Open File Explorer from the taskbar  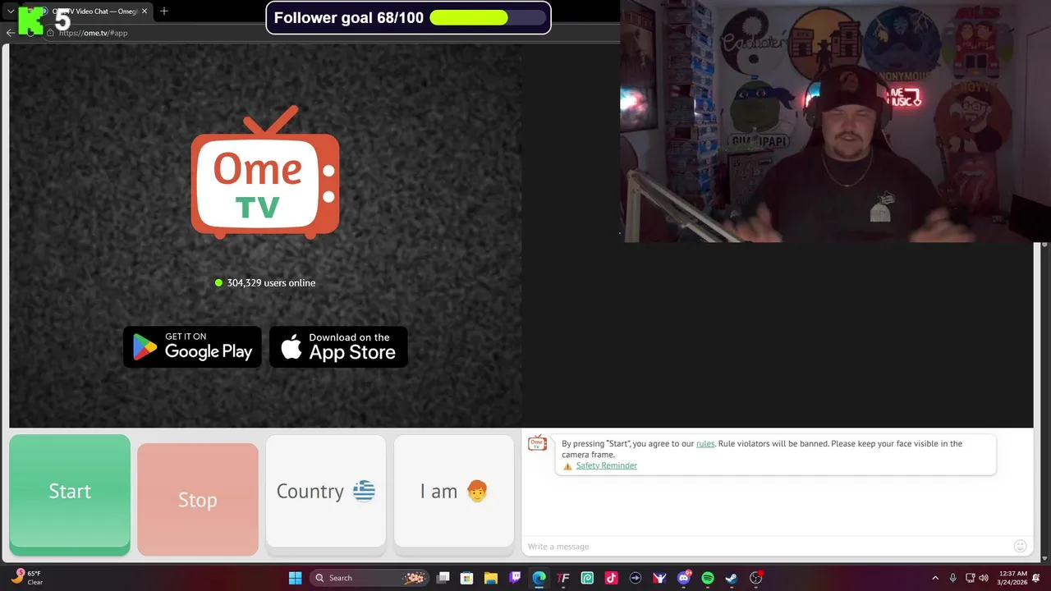tap(490, 578)
